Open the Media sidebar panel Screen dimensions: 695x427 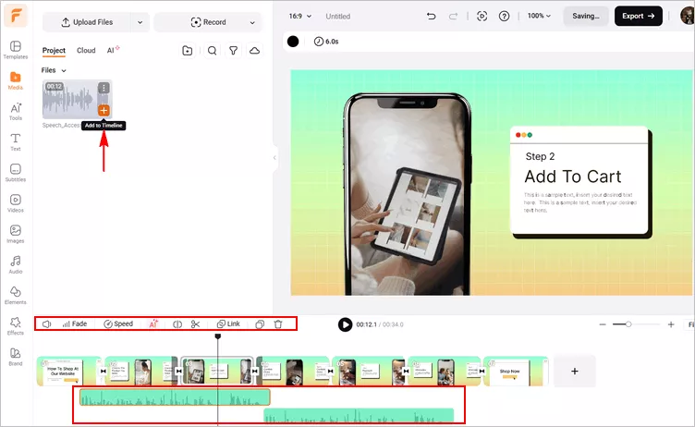pos(16,80)
